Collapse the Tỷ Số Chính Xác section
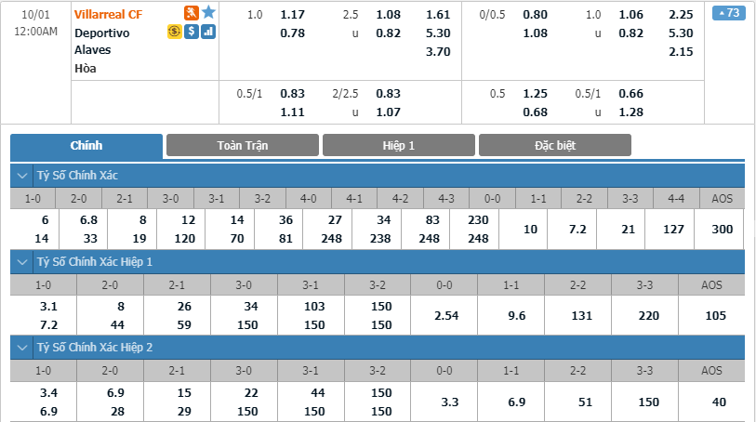The image size is (756, 422). pos(22,176)
